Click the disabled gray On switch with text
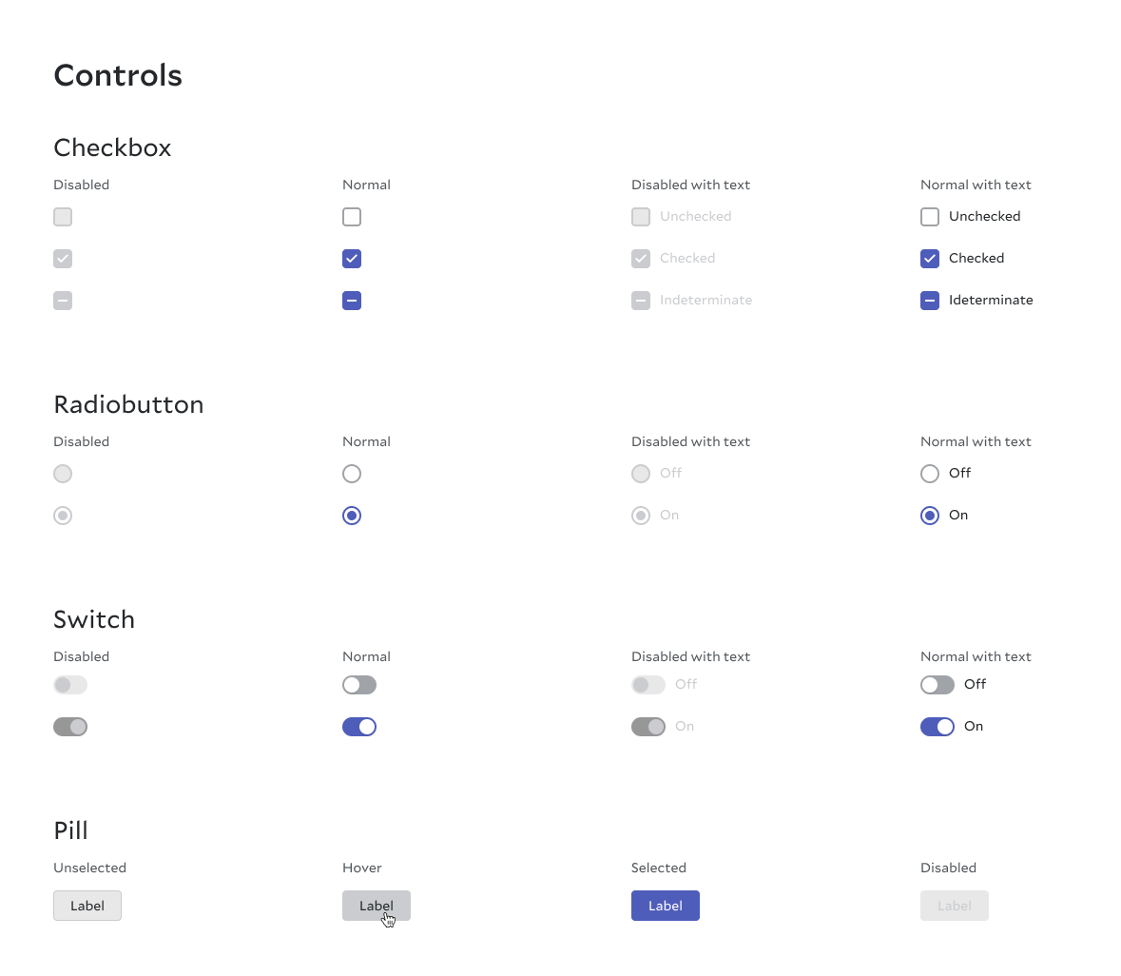This screenshot has height=976, width=1121. point(648,727)
